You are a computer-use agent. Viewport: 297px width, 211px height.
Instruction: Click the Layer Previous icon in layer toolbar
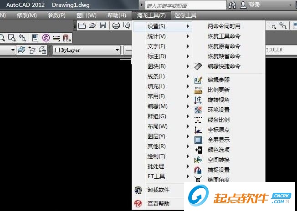click(x=32, y=50)
